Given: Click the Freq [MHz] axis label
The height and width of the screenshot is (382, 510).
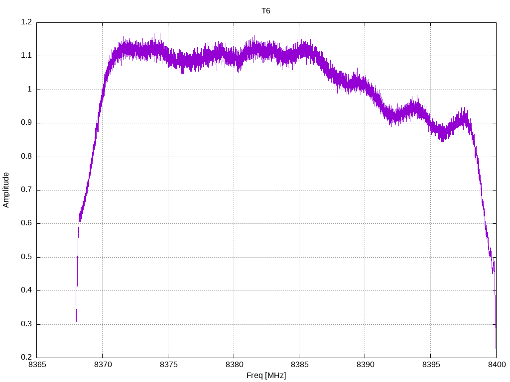Looking at the screenshot, I should coord(266,376).
